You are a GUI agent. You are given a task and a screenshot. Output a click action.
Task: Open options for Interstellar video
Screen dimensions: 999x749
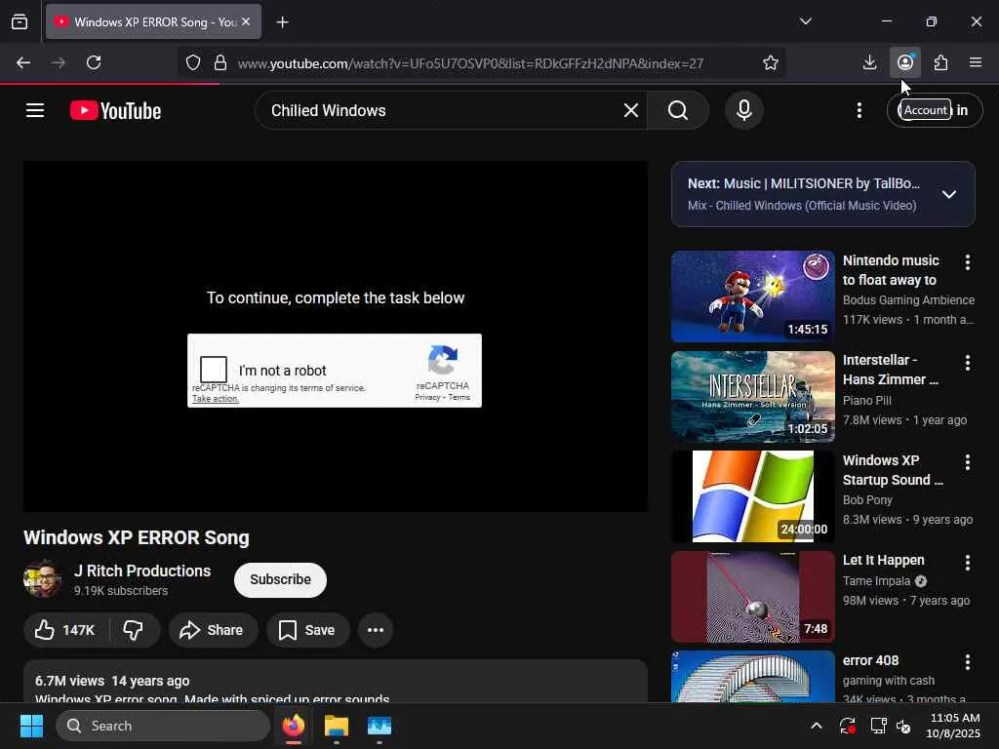pos(967,363)
